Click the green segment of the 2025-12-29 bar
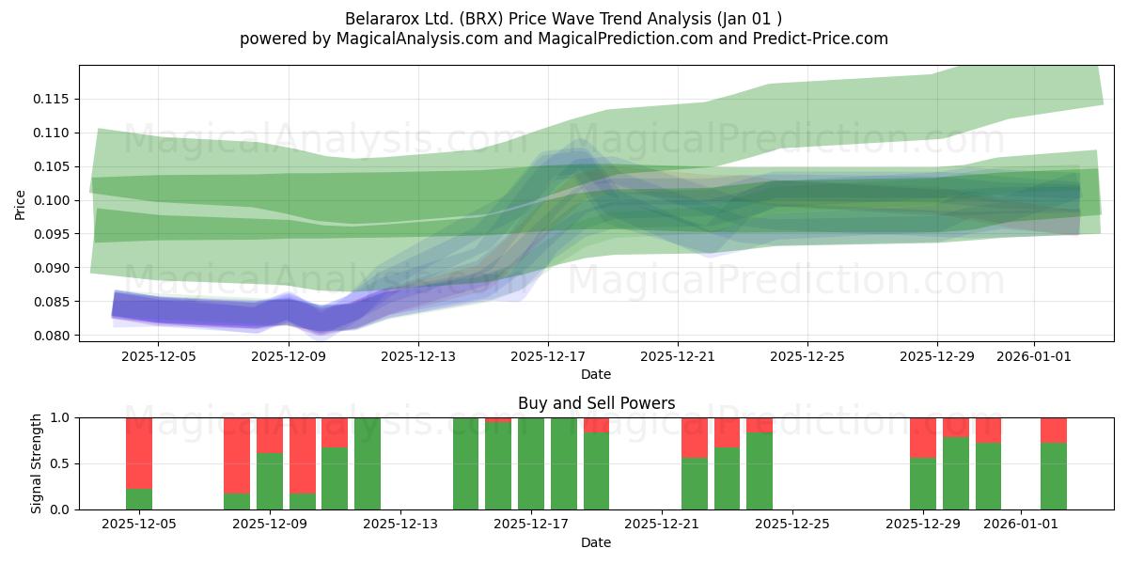Image resolution: width=1128 pixels, height=564 pixels. [923, 483]
